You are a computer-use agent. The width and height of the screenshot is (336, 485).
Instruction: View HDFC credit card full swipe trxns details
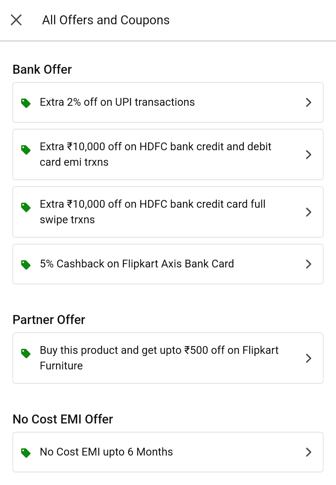pos(152,212)
